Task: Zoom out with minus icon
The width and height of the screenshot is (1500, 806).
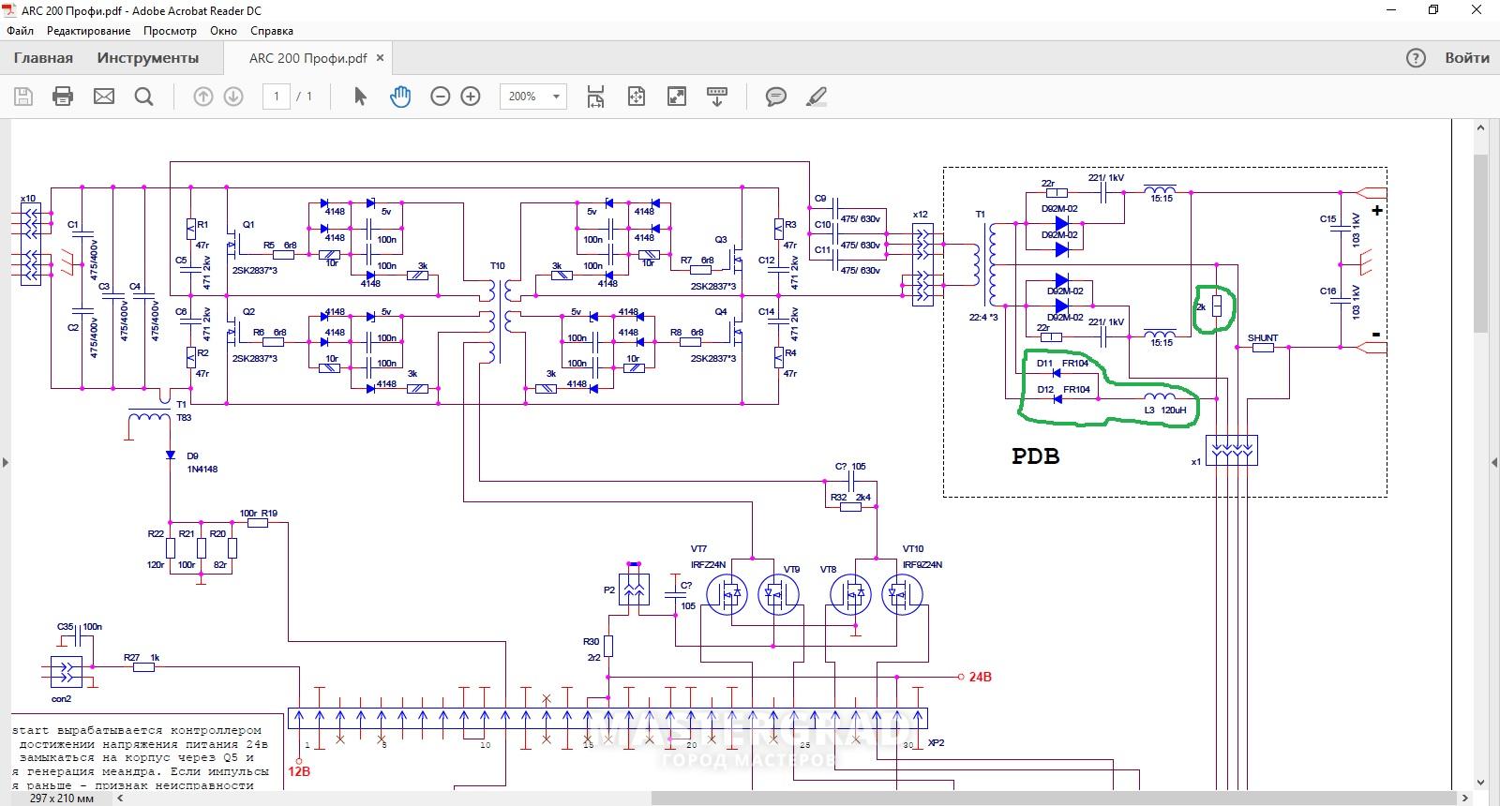Action: pyautogui.click(x=441, y=97)
